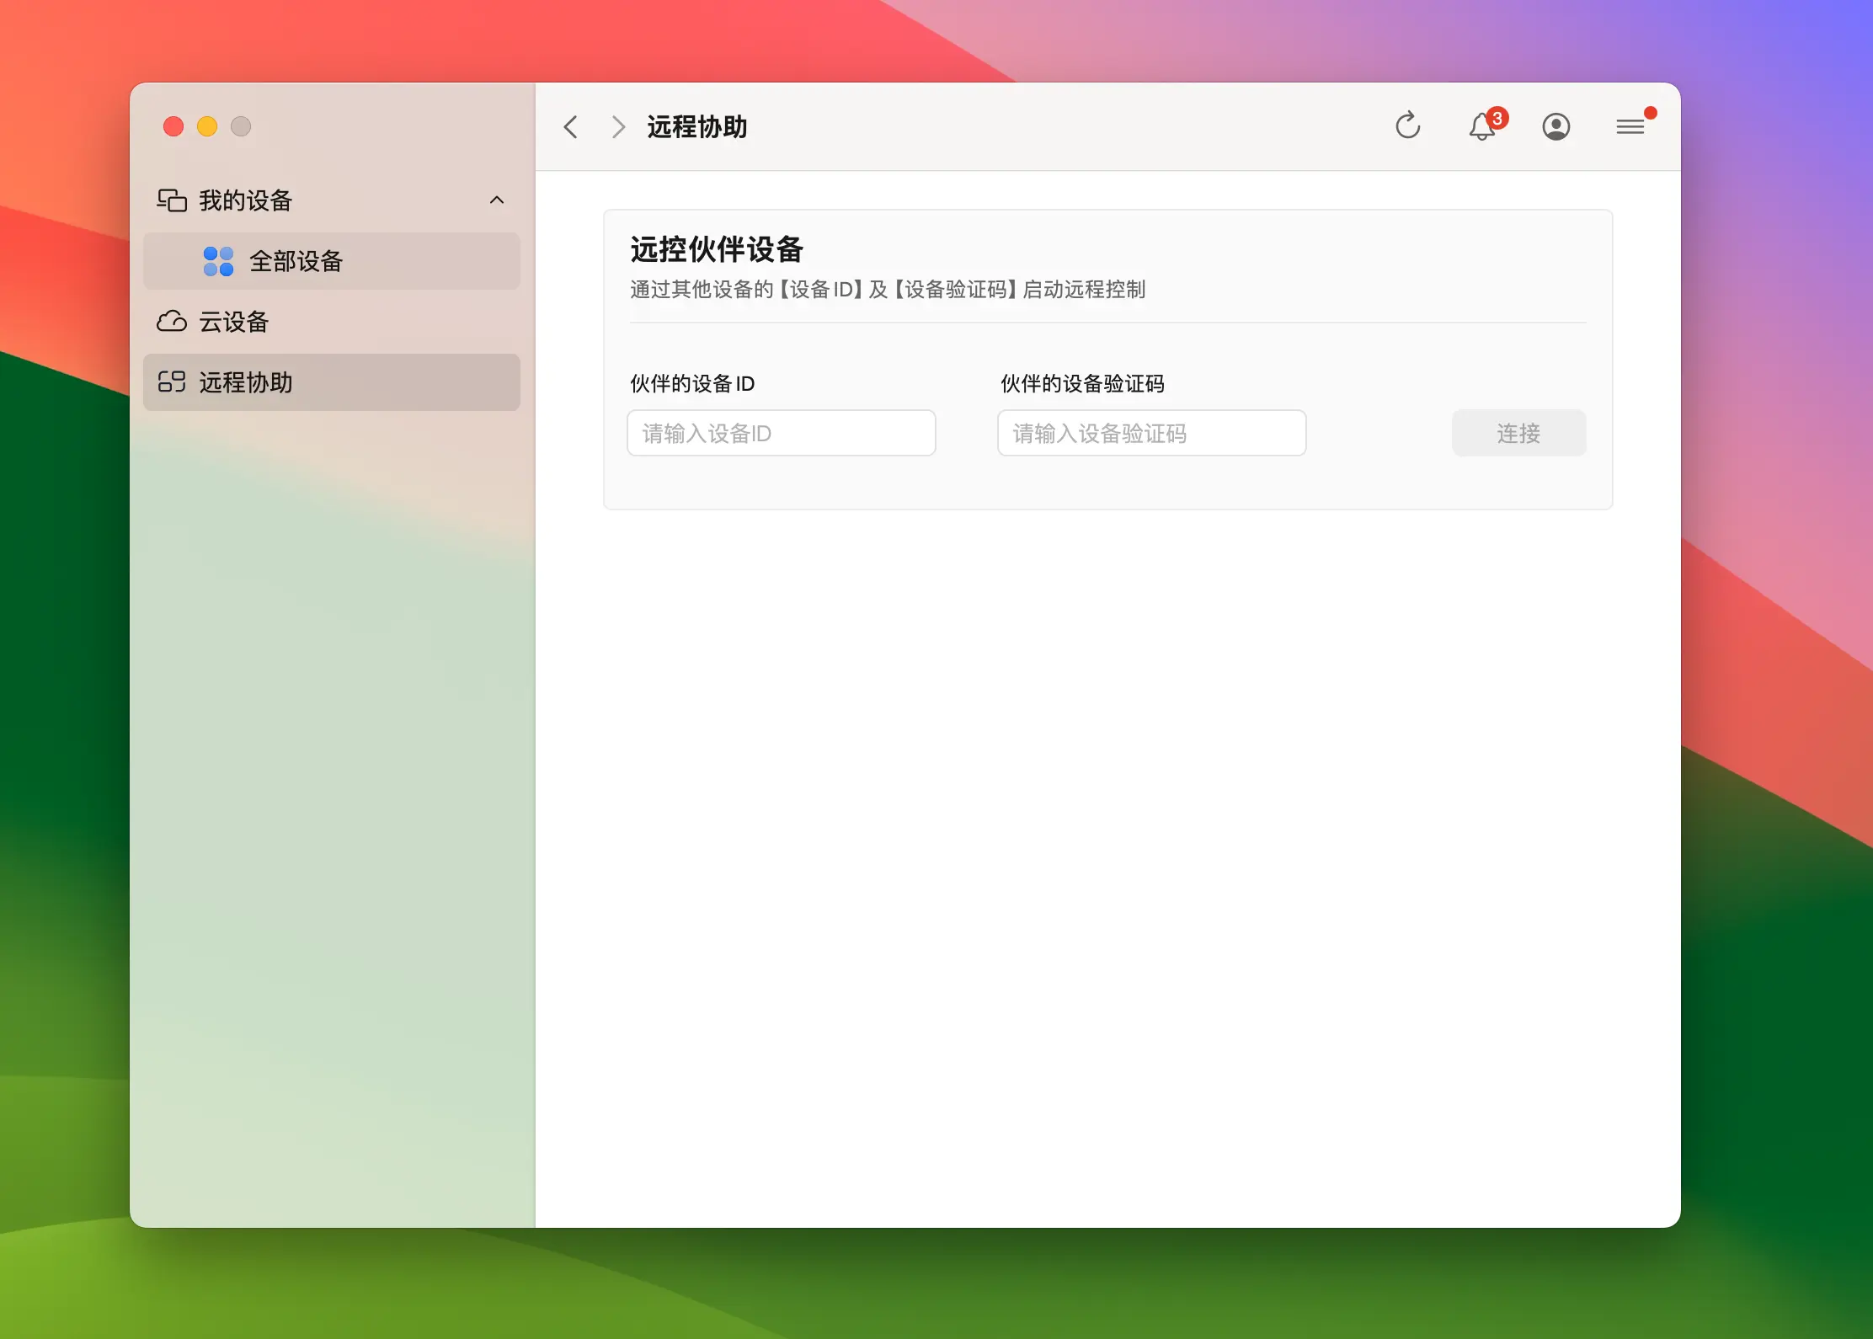The width and height of the screenshot is (1873, 1339).
Task: Click the yellow minimize window button
Action: pyautogui.click(x=207, y=126)
